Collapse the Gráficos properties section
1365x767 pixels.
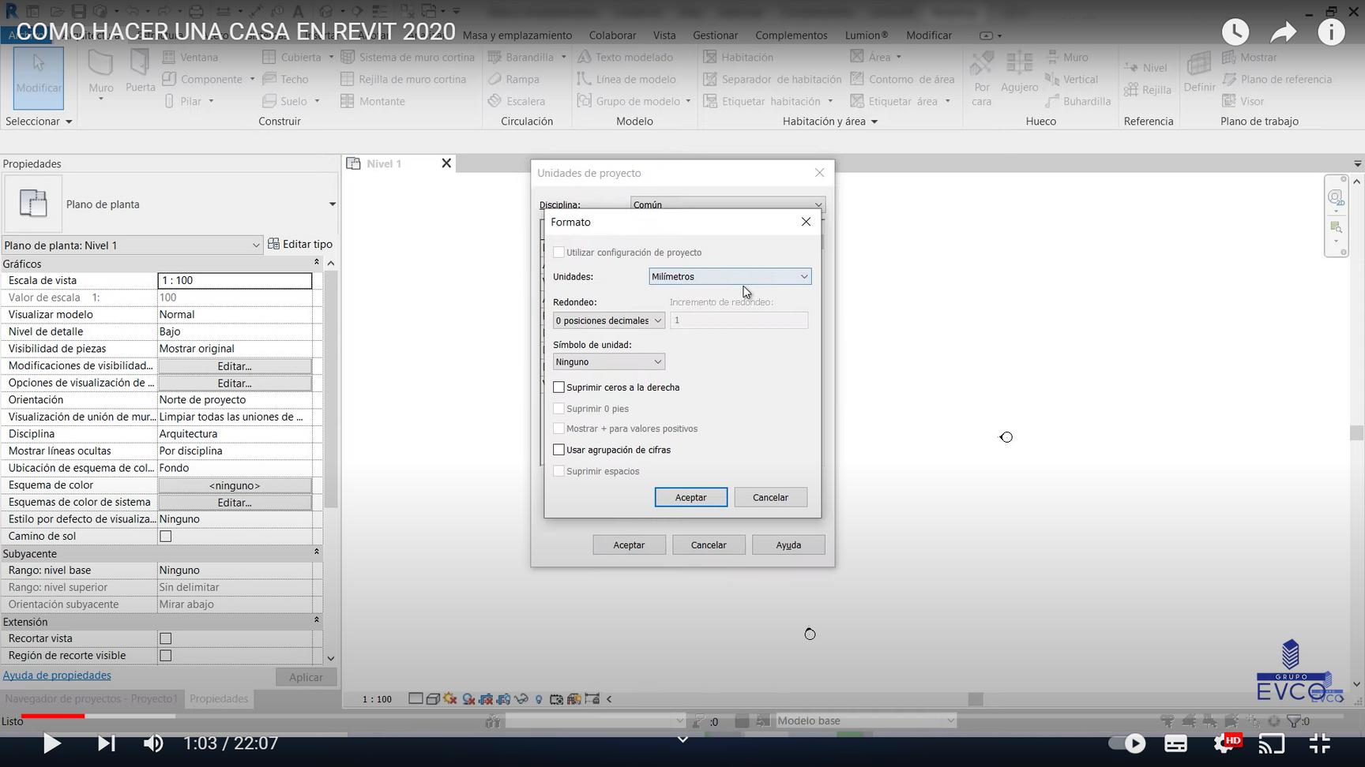coord(317,264)
